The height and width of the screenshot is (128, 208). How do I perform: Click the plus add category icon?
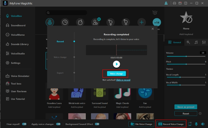(141, 22)
